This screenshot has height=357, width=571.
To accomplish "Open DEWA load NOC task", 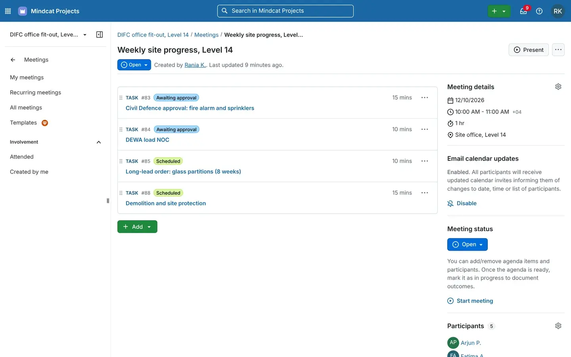I will 148,140.
